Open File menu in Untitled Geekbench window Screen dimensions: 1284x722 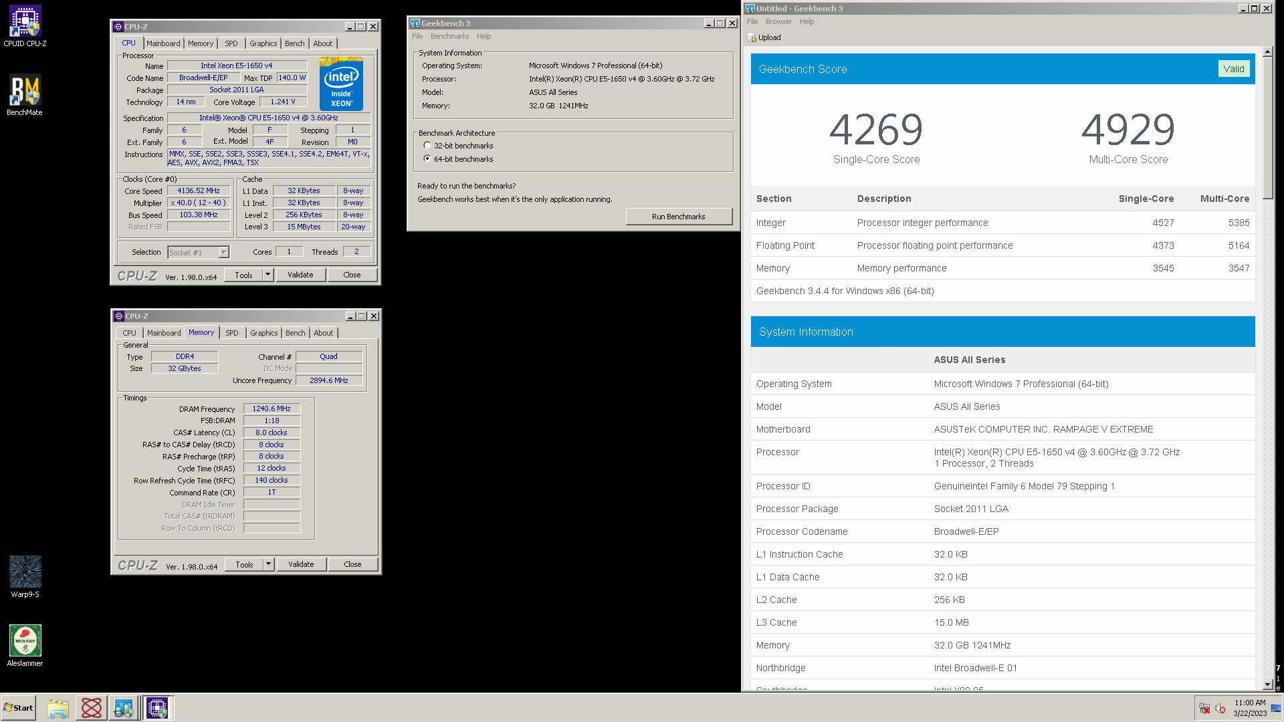752,21
